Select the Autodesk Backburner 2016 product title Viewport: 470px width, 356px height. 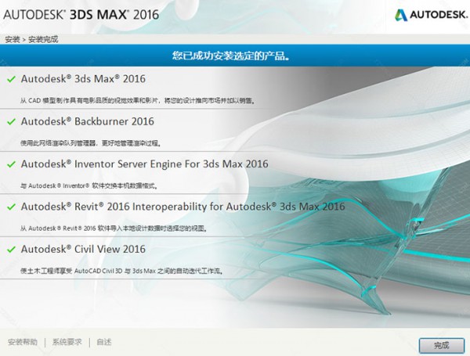pos(87,121)
